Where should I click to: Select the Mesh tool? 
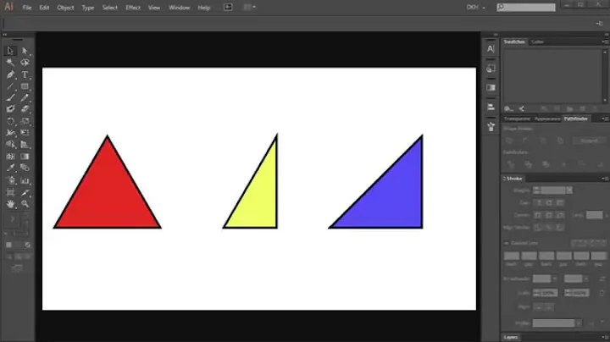point(10,157)
